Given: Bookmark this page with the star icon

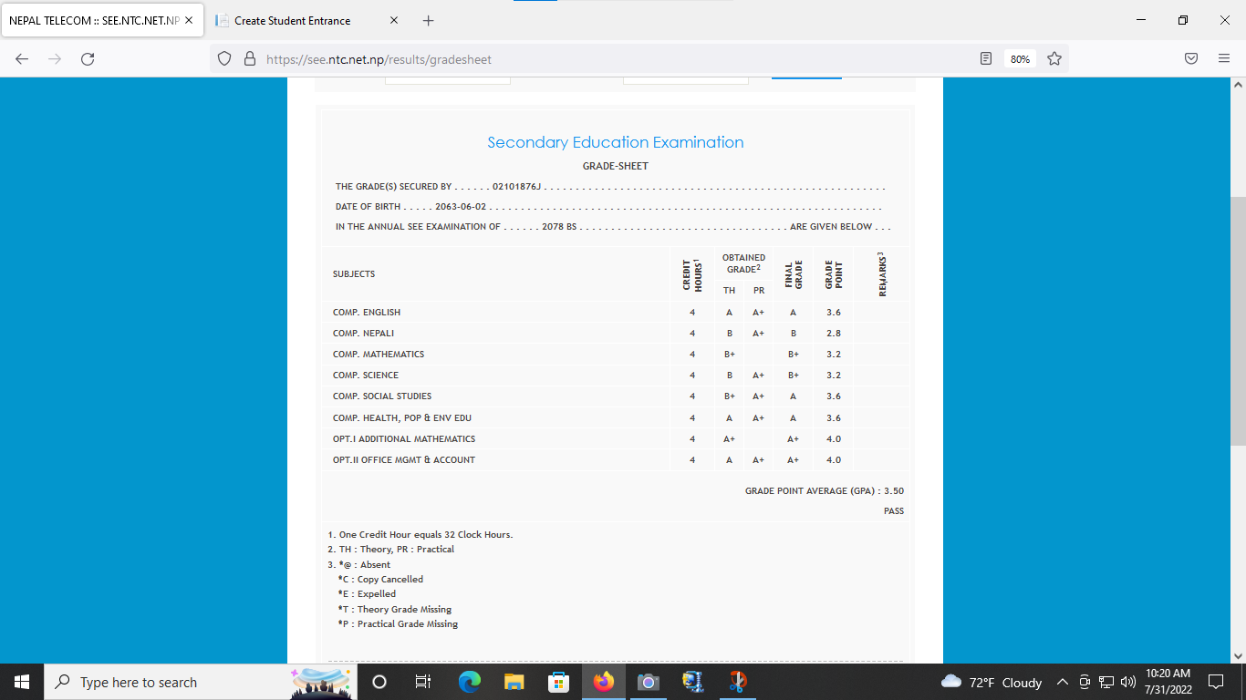Looking at the screenshot, I should click(1054, 58).
